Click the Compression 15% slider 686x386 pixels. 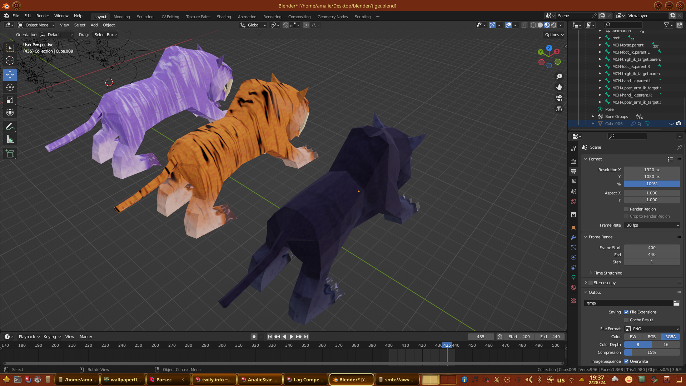652,352
